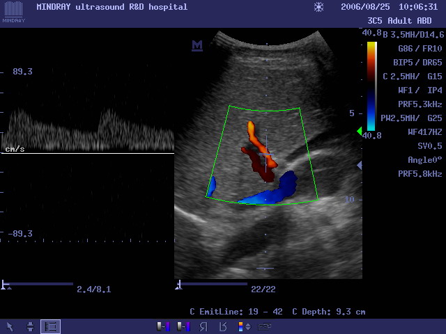Click the 'PRF5.8kHz' PW parameter
The image size is (446, 334).
click(420, 174)
